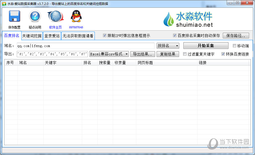Click the 序号 column header
This screenshot has height=155, width=255.
tap(11, 63)
